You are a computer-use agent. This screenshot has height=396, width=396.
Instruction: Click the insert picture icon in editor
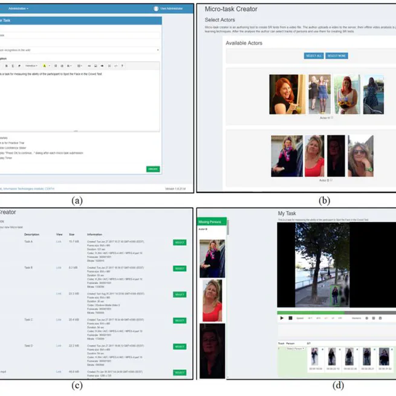click(96, 66)
